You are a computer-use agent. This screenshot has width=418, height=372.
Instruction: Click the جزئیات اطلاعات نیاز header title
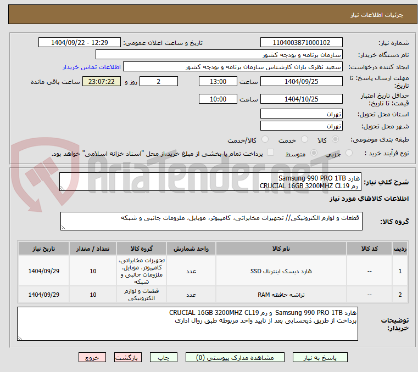pyautogui.click(x=377, y=15)
